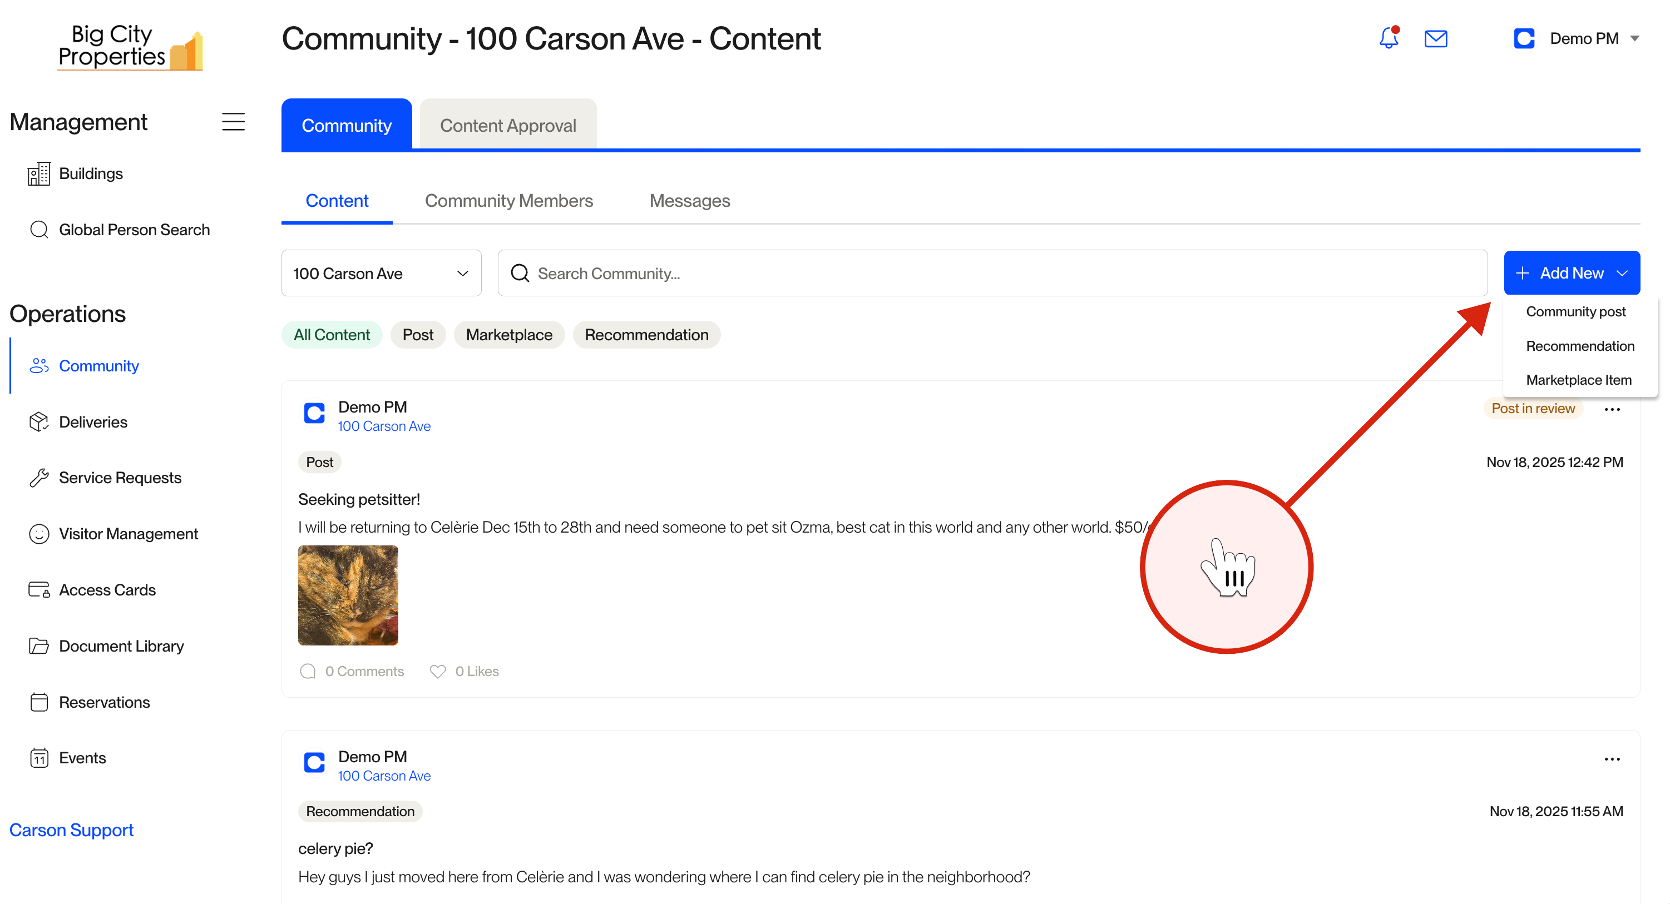Select the Recommendation filter chip
This screenshot has width=1670, height=904.
click(646, 334)
